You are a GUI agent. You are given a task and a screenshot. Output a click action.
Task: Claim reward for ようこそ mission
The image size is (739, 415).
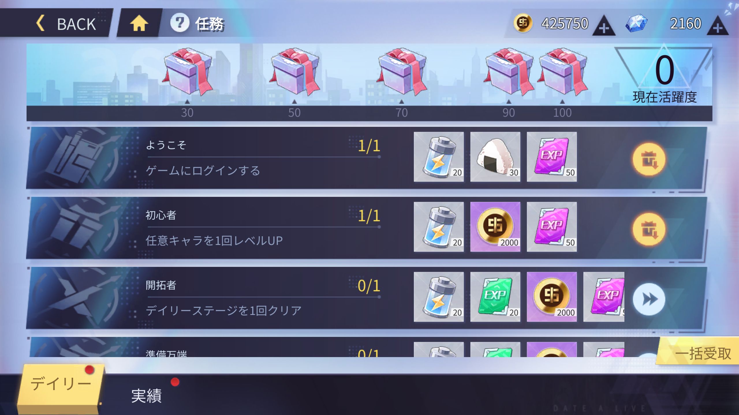point(649,159)
